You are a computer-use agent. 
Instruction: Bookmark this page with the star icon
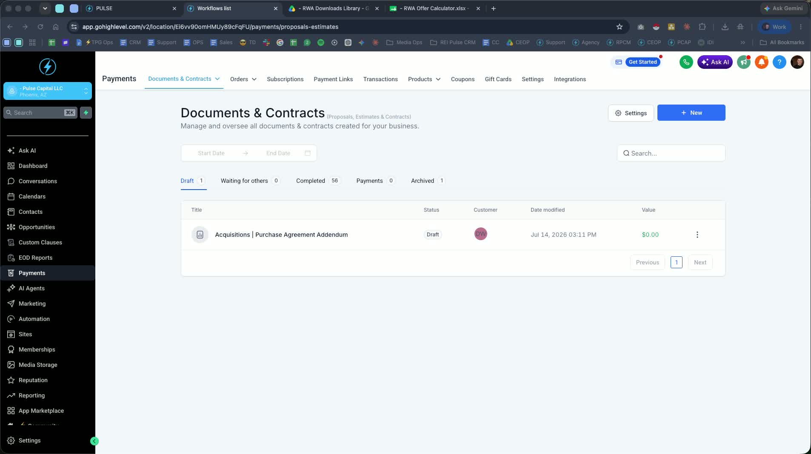tap(620, 27)
